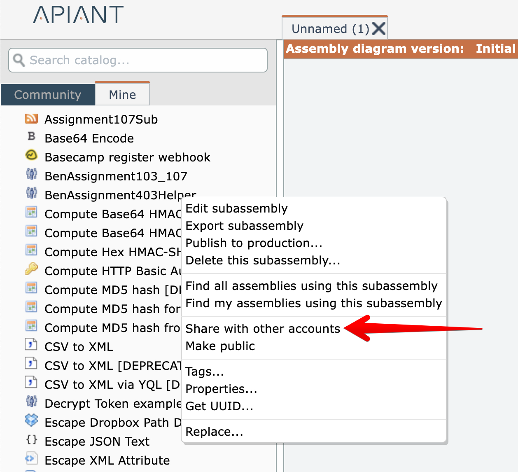This screenshot has height=472, width=518.
Task: Select Escape XML Attribute in catalog list
Action: 107,460
